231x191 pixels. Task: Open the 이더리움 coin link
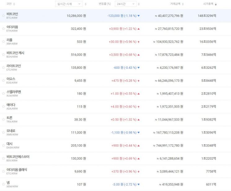[x=12, y=27]
